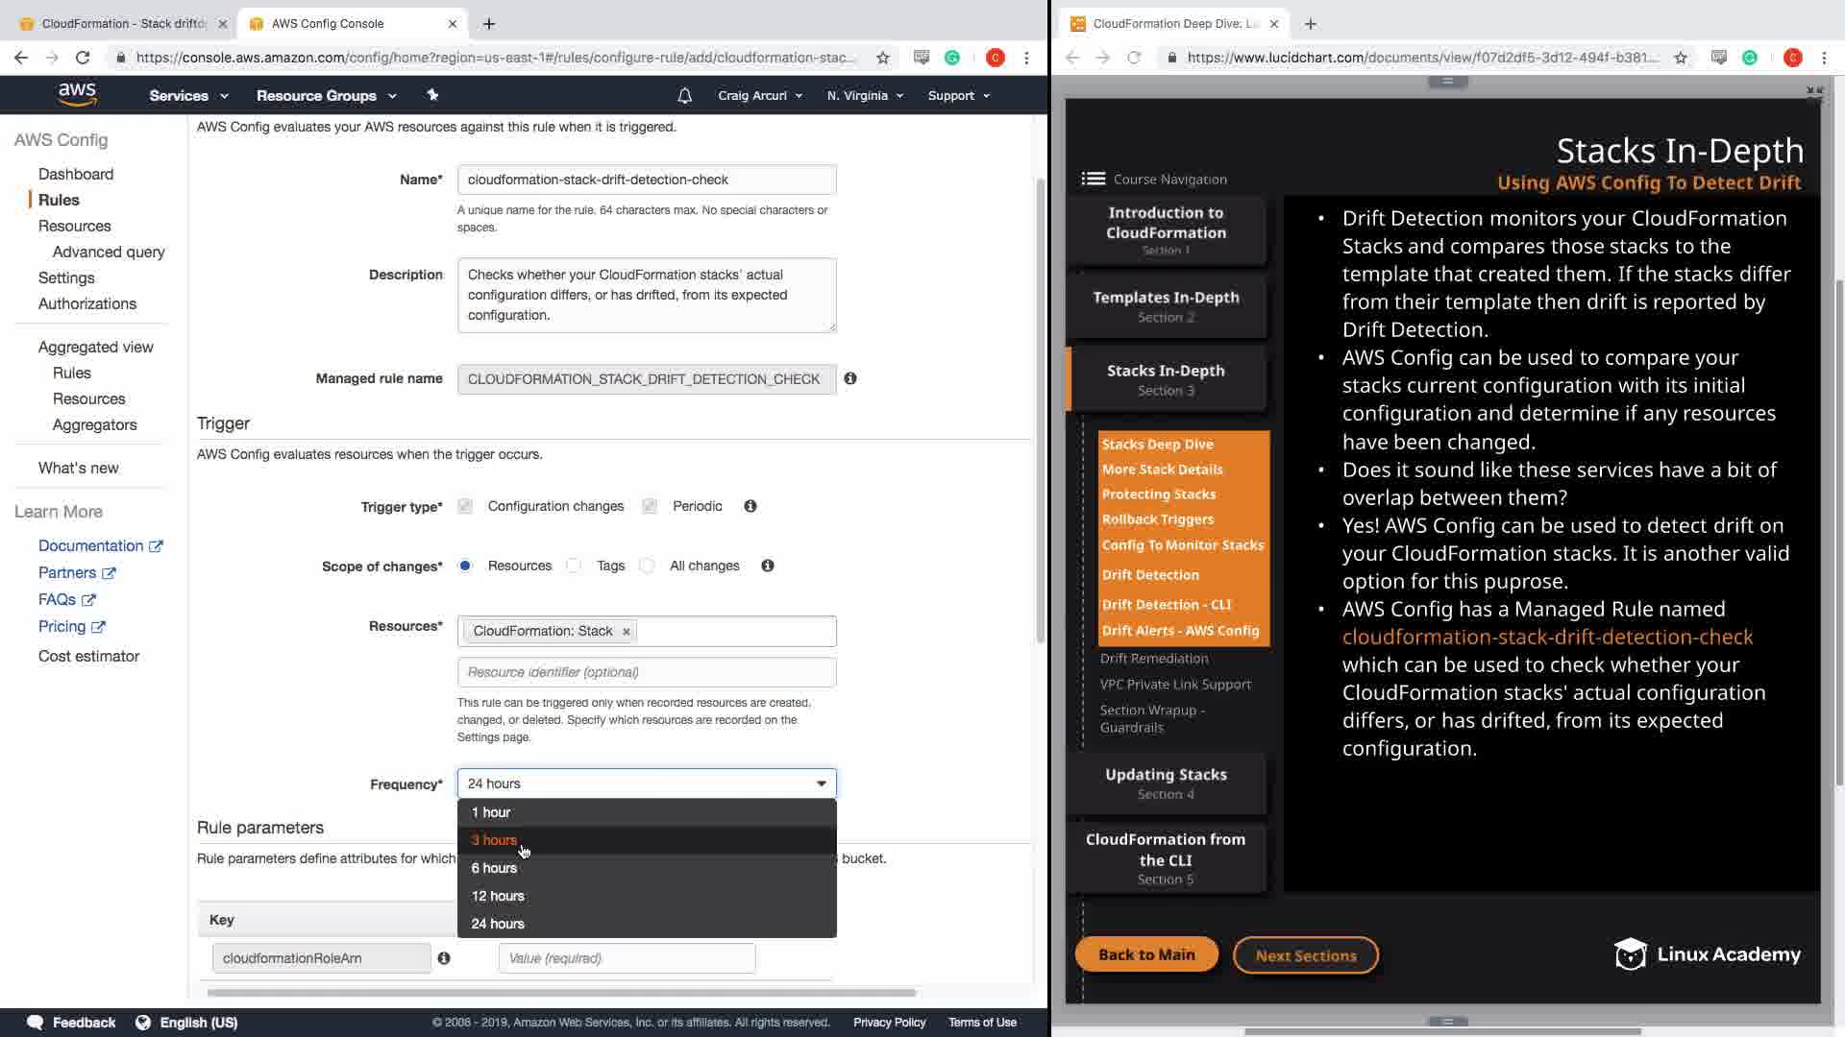
Task: Choose the All changes radio button
Action: (647, 566)
